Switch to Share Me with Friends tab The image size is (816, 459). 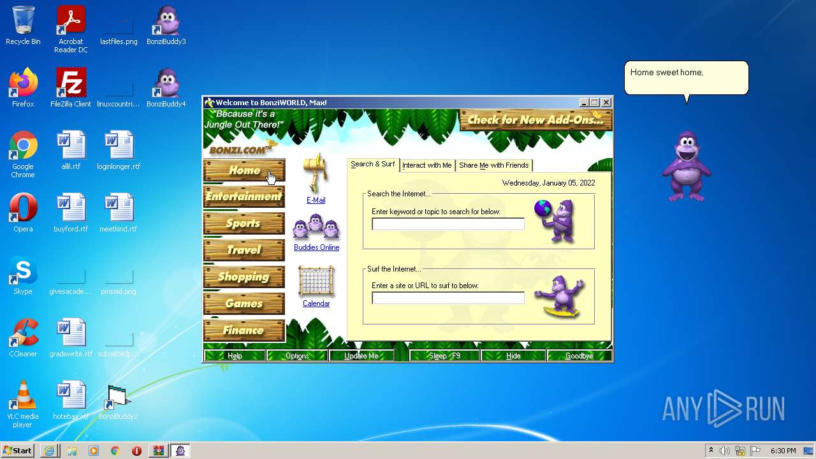pos(494,165)
